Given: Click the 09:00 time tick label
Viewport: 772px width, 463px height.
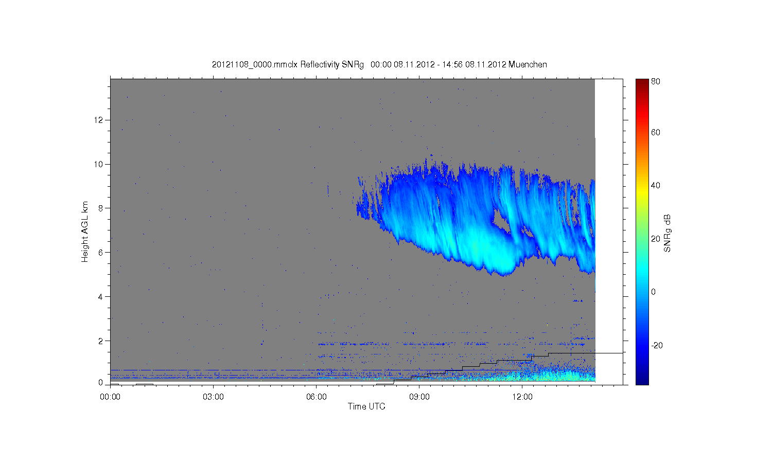Looking at the screenshot, I should pos(419,397).
